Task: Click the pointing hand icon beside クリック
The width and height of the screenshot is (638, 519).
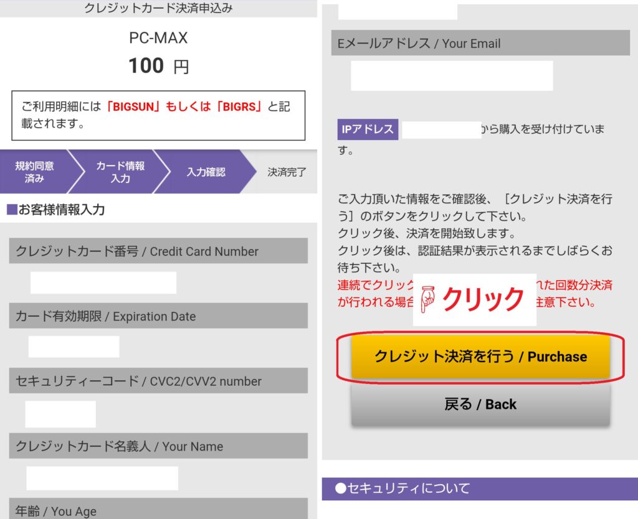Action: click(428, 299)
